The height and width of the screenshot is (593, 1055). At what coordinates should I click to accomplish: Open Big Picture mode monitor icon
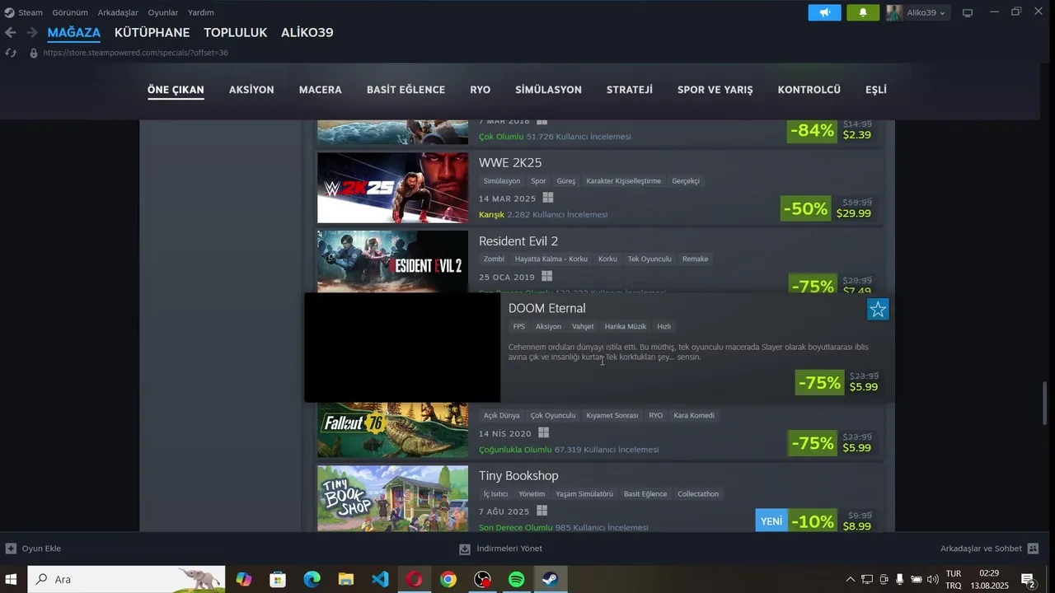tap(968, 12)
